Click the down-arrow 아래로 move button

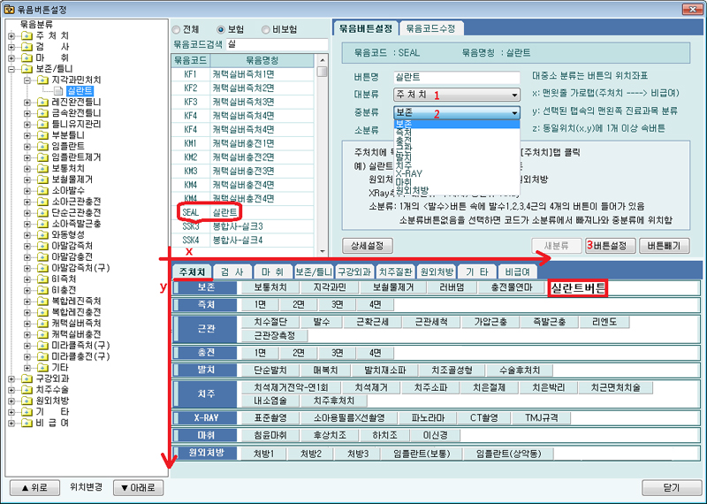[x=137, y=487]
